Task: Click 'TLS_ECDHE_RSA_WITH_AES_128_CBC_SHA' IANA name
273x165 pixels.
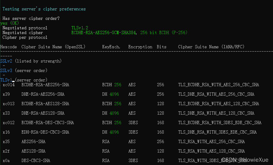Action: [218, 104]
